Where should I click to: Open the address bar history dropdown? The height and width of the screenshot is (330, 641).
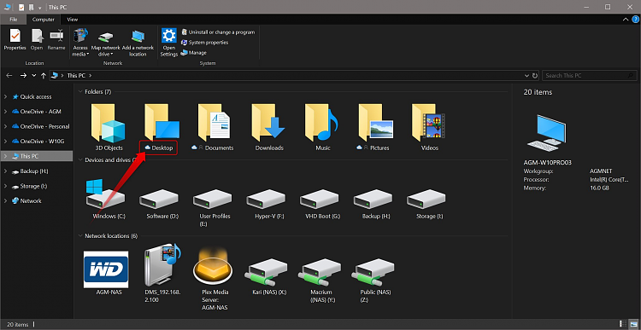coord(526,76)
